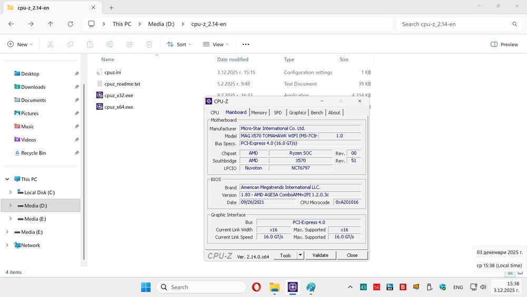Viewport: 527px width, 297px height.
Task: Go up one folder level
Action: 51,24
